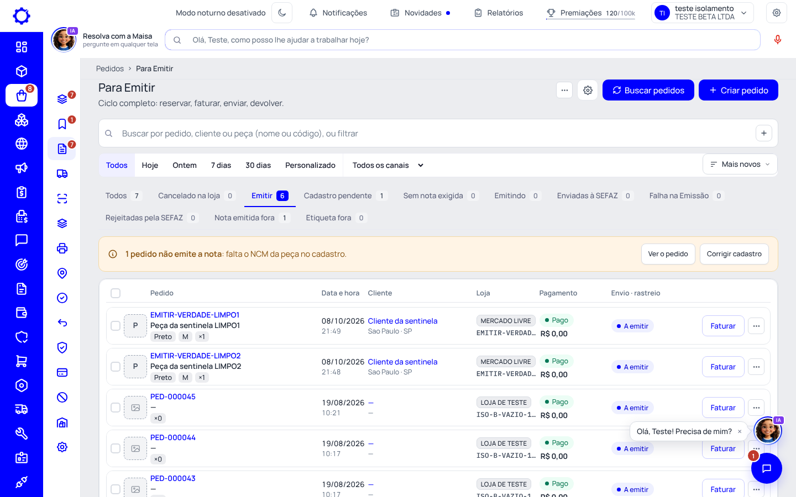The image size is (796, 497).
Task: Open the row menu for EMITIR-VERDADE-LIMPO1
Action: click(756, 326)
